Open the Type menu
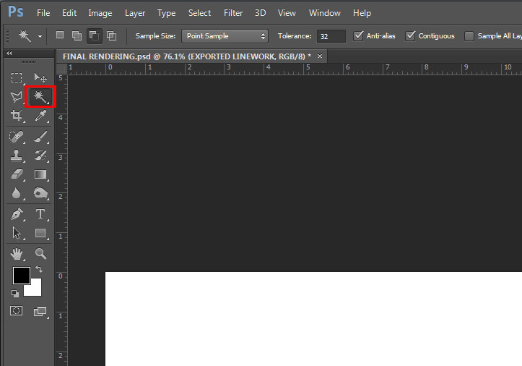 point(167,13)
